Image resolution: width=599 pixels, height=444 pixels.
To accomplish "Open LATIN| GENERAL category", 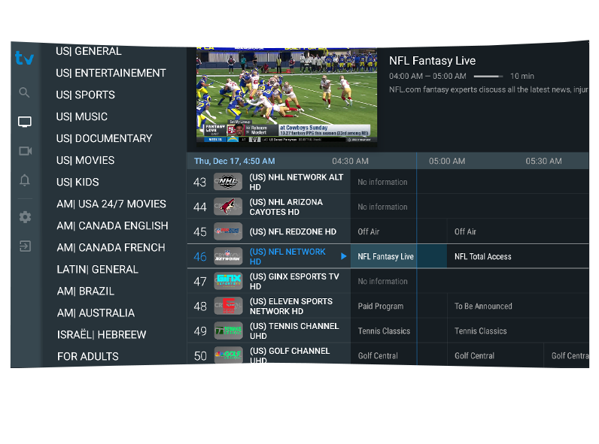I will click(97, 269).
